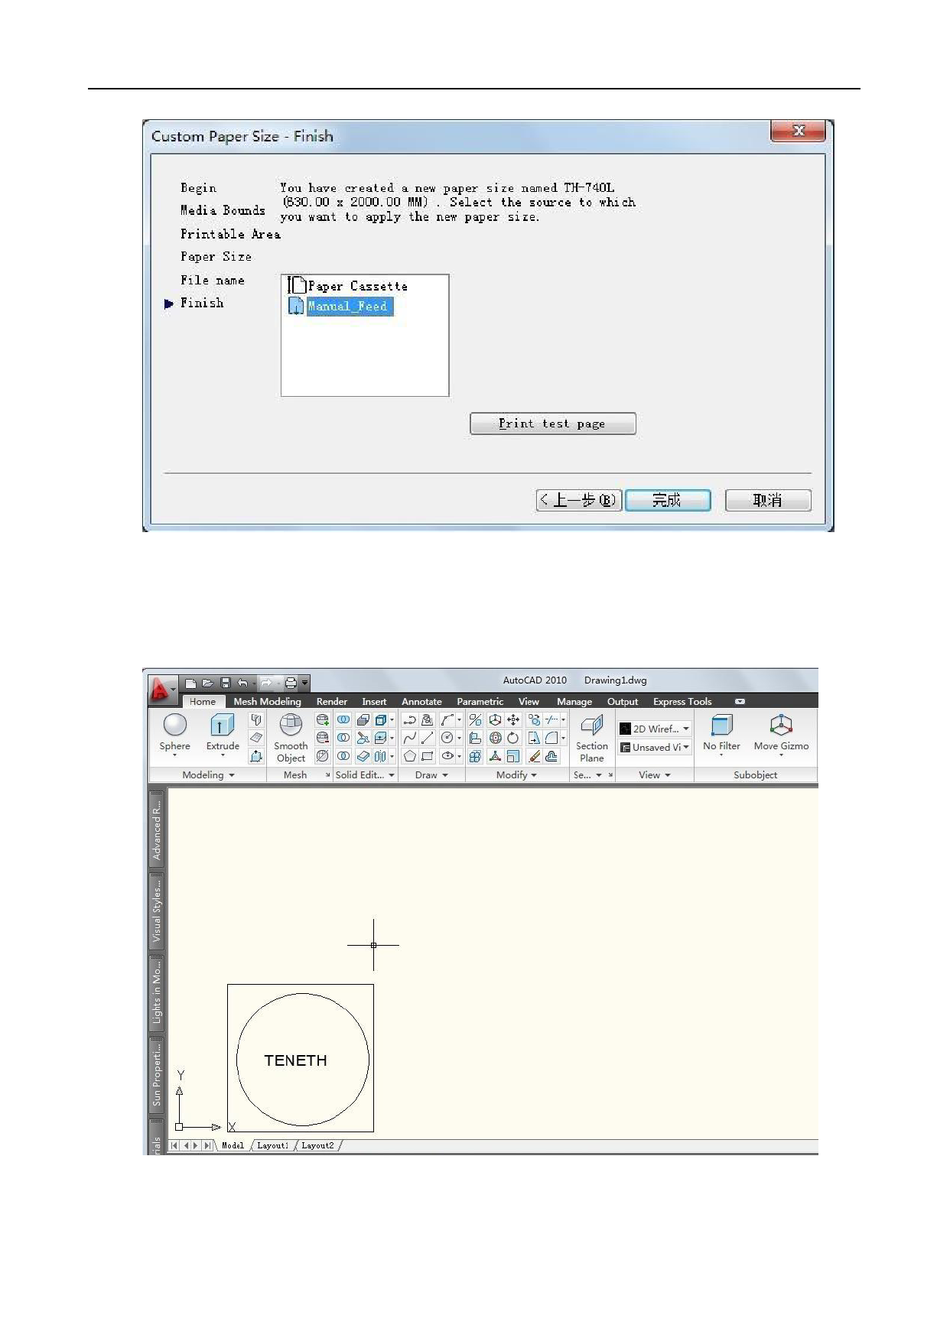Open the Unsaved View dropdown
Image resolution: width=950 pixels, height=1341 pixels.
pyautogui.click(x=655, y=747)
